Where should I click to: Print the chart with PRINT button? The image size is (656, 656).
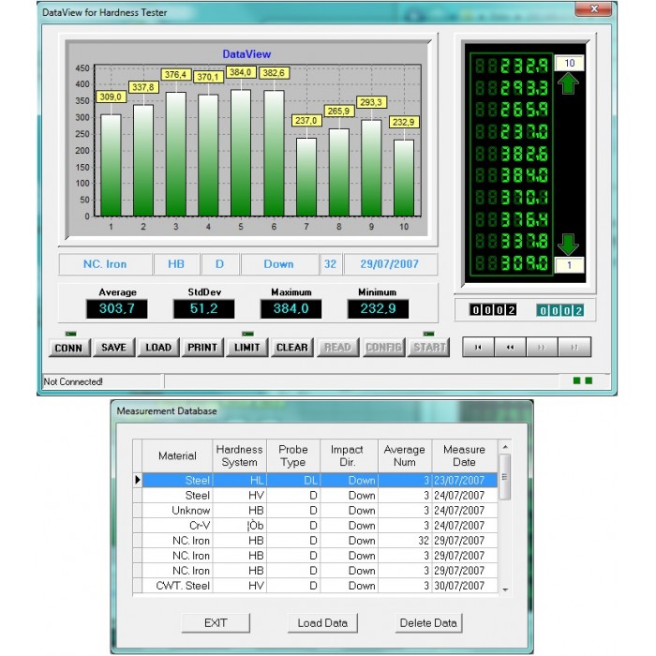[202, 348]
